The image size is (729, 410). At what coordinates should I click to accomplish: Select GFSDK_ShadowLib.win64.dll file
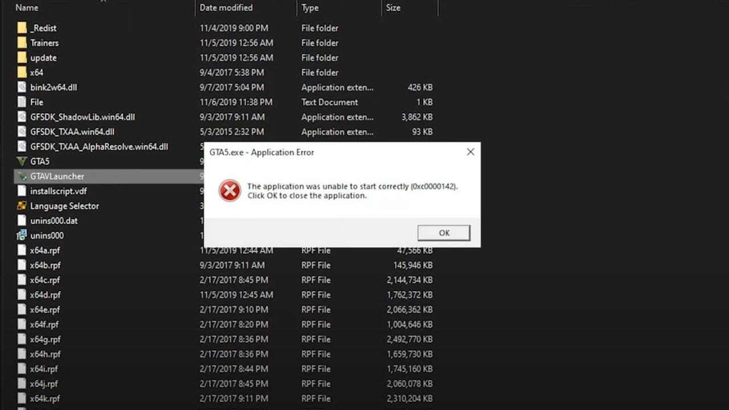82,117
